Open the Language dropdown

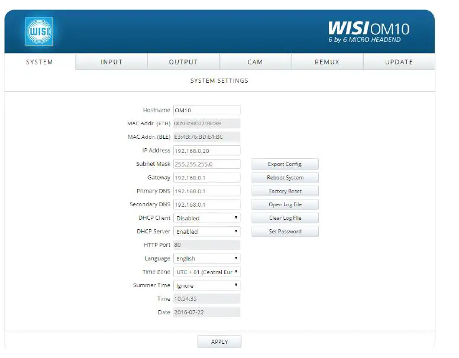[207, 258]
